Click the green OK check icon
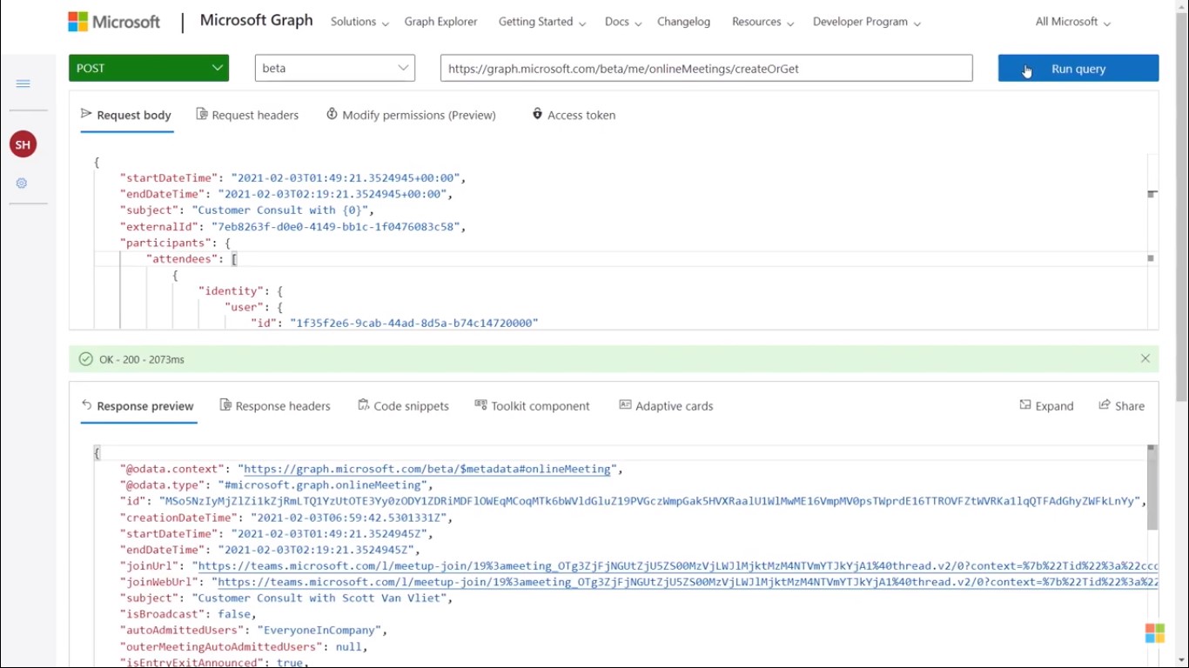Viewport: 1189px width, 668px height. coord(85,359)
